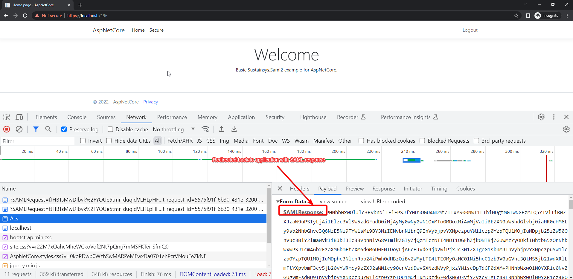Open the Lighthouse tab
The image size is (573, 279).
click(x=313, y=117)
